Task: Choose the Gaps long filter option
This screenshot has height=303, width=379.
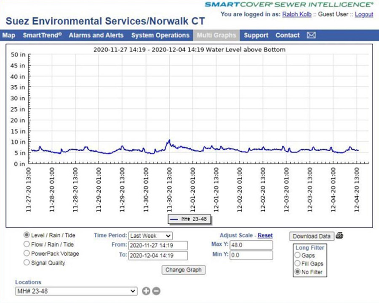Action: [x=298, y=255]
